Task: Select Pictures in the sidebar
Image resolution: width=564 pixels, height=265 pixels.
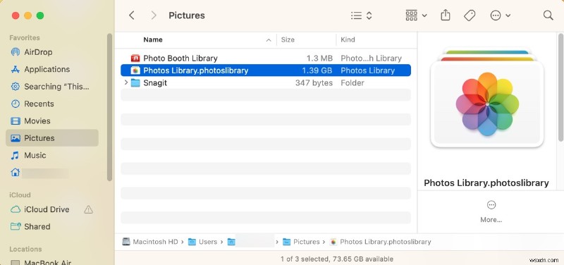Action: click(x=52, y=138)
